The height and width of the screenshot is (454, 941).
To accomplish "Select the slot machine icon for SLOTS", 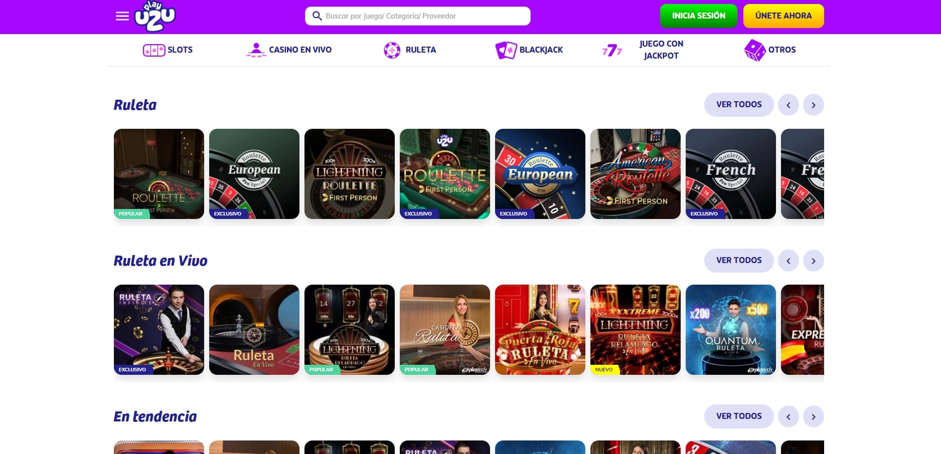I will (153, 50).
